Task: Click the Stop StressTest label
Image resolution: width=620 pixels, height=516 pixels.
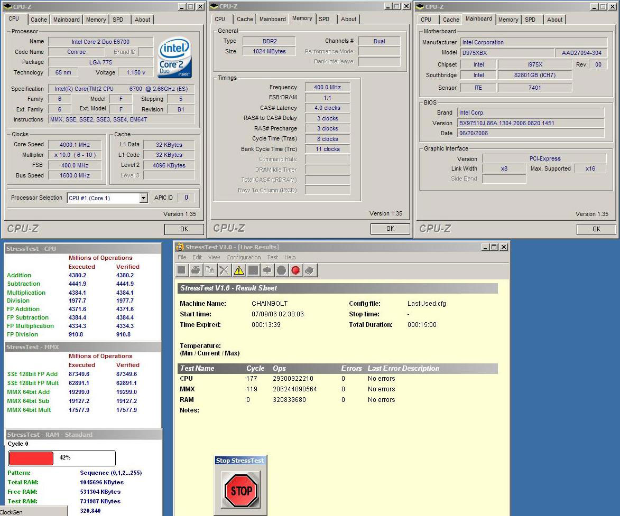Action: pyautogui.click(x=240, y=461)
